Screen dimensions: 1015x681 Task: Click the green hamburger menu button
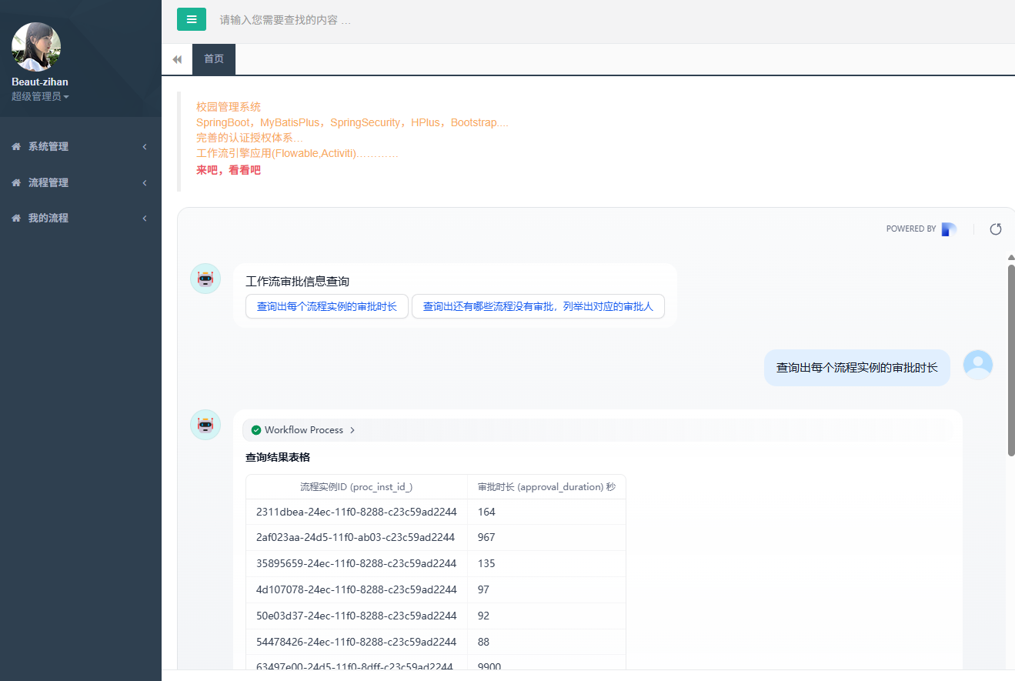click(x=192, y=19)
